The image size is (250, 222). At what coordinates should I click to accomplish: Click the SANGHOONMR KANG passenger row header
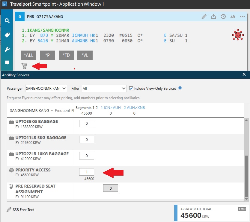[40, 110]
